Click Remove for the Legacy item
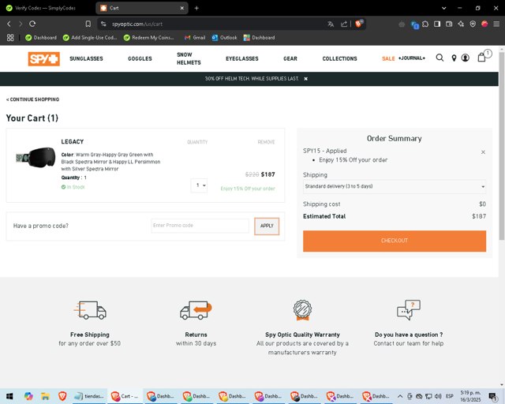The width and height of the screenshot is (505, 404). click(266, 142)
